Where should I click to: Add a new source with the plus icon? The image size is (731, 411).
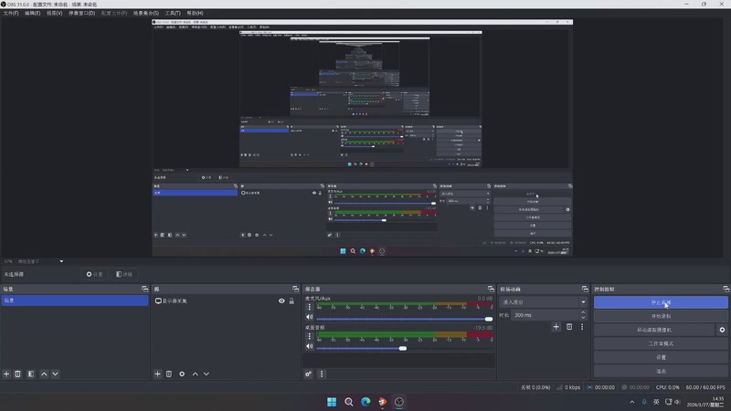pyautogui.click(x=157, y=374)
